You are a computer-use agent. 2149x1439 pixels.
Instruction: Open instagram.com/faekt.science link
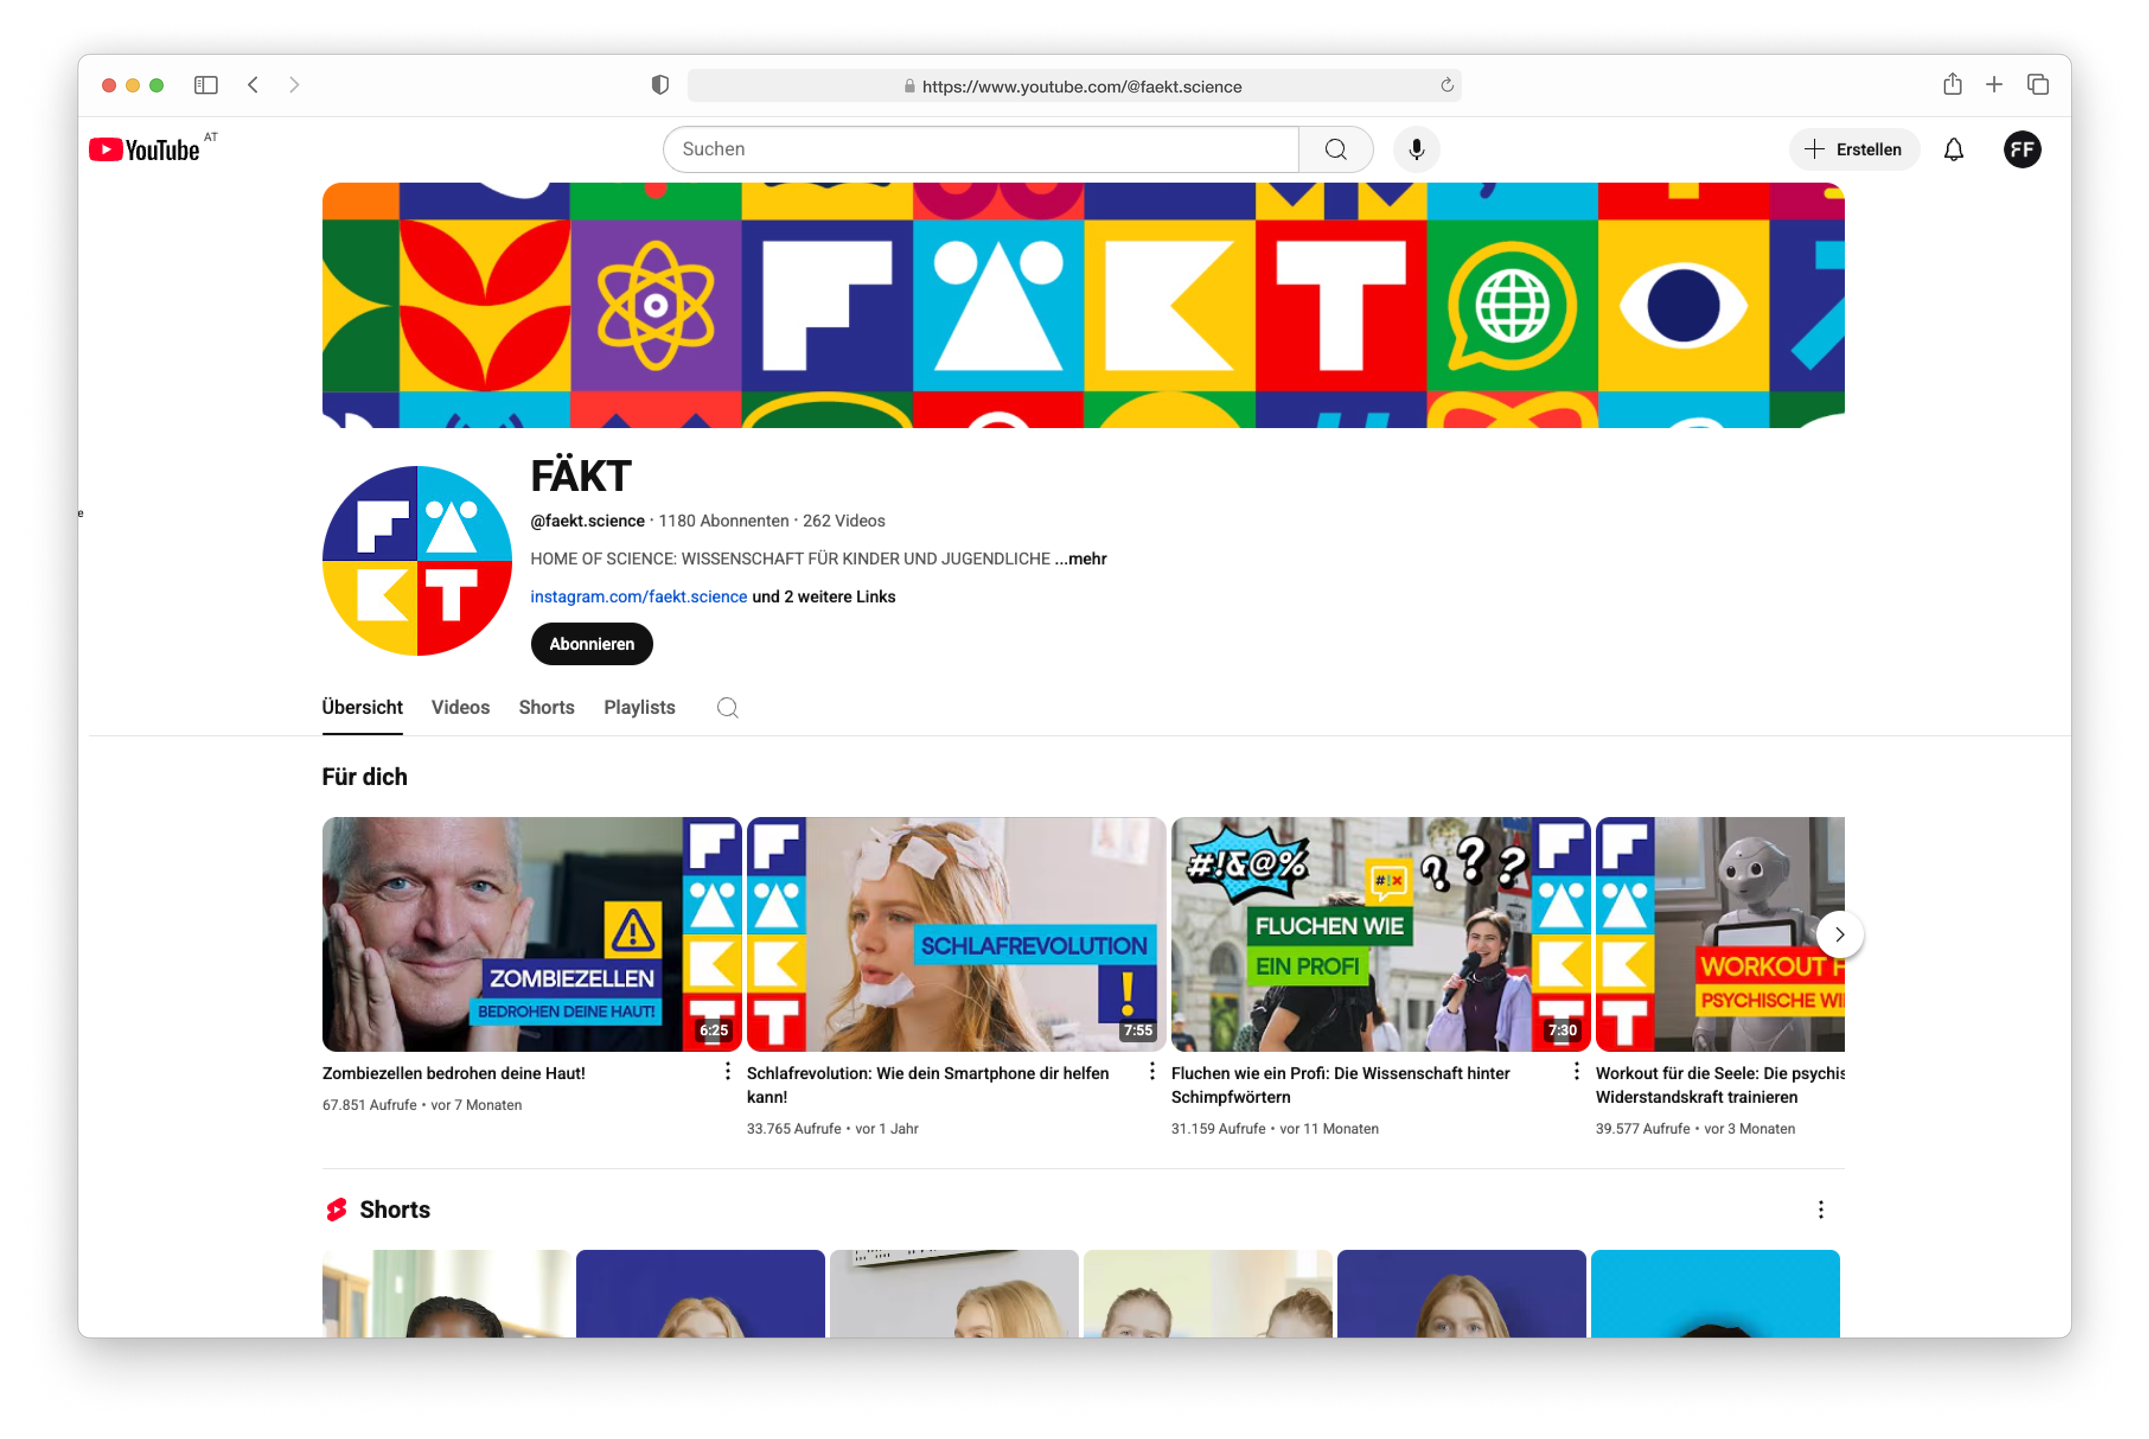[638, 596]
